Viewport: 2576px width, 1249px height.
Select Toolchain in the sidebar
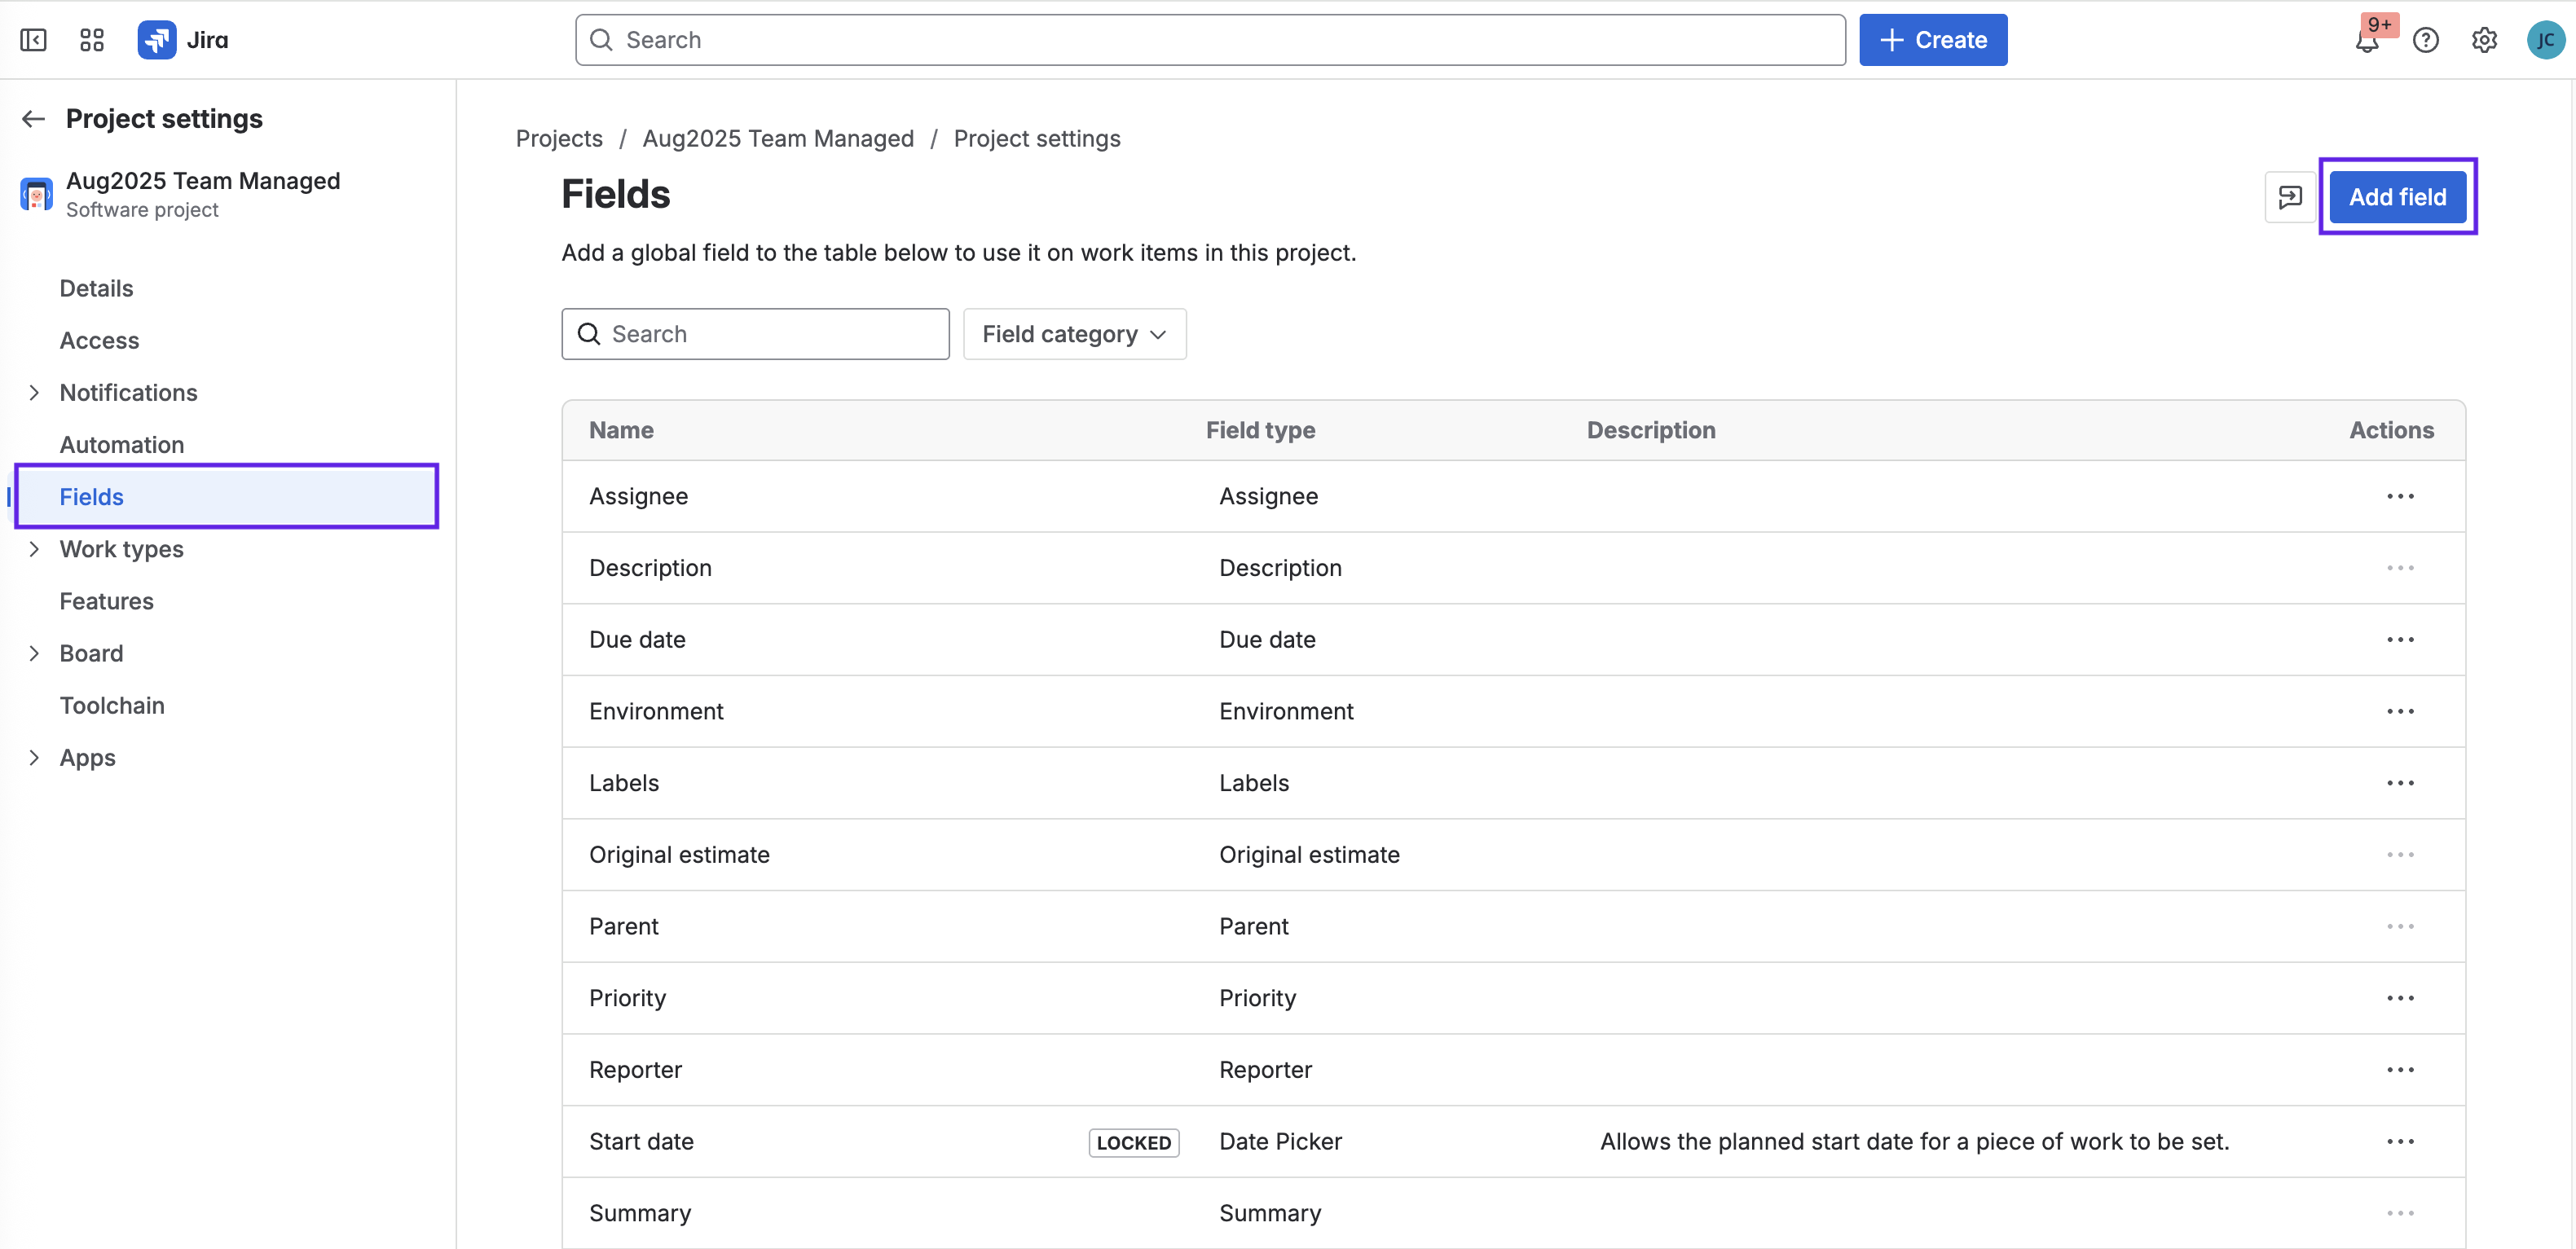click(112, 705)
